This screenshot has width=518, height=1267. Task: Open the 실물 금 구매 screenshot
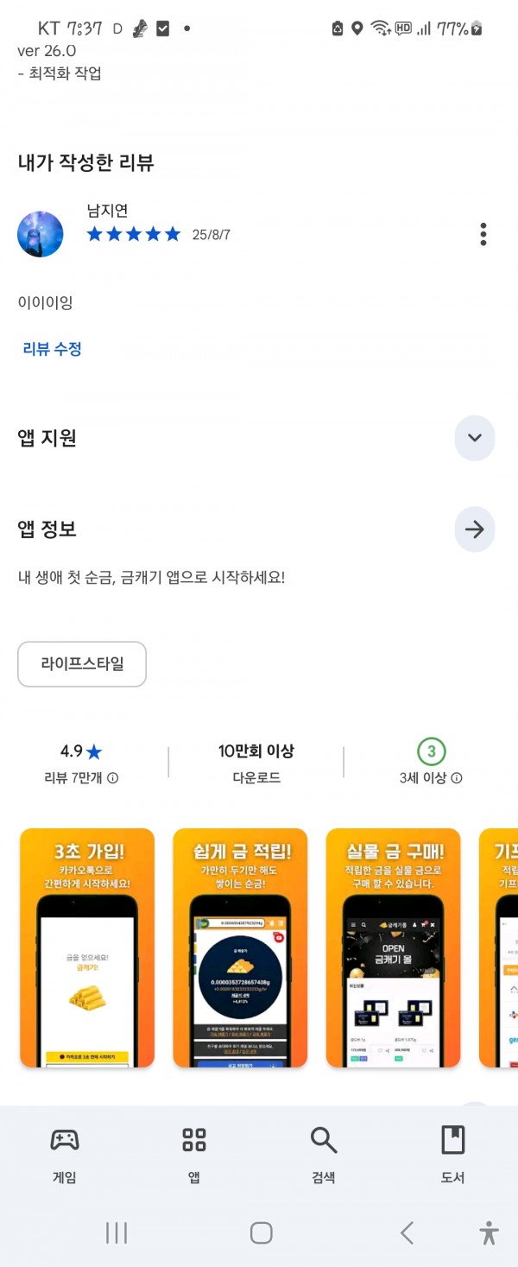(x=394, y=948)
